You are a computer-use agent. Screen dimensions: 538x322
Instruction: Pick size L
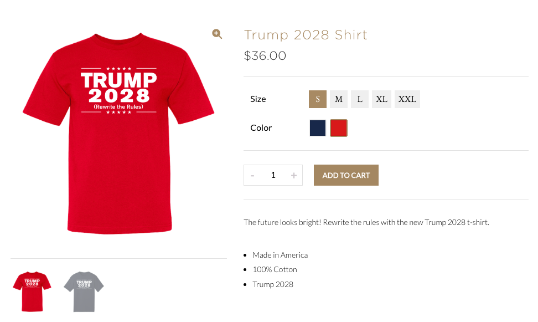pyautogui.click(x=360, y=99)
